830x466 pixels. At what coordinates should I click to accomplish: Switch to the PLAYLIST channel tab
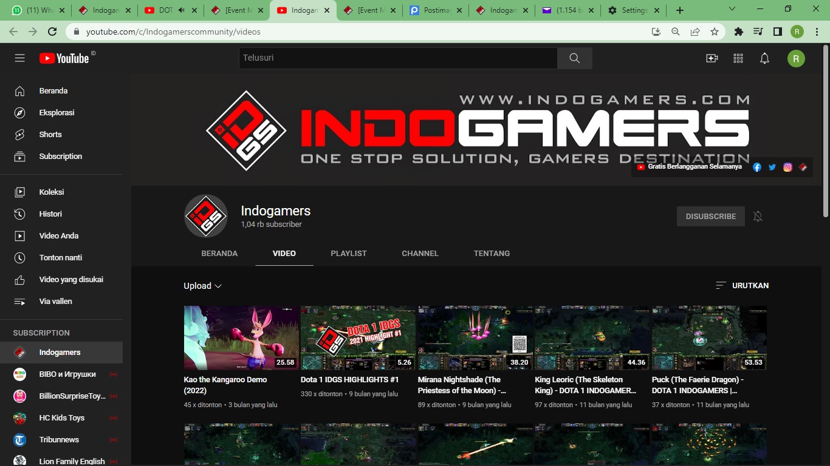coord(349,254)
